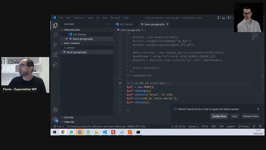Open the terminal icon in taskbar
This screenshot has width=266, height=150.
[x=138, y=132]
